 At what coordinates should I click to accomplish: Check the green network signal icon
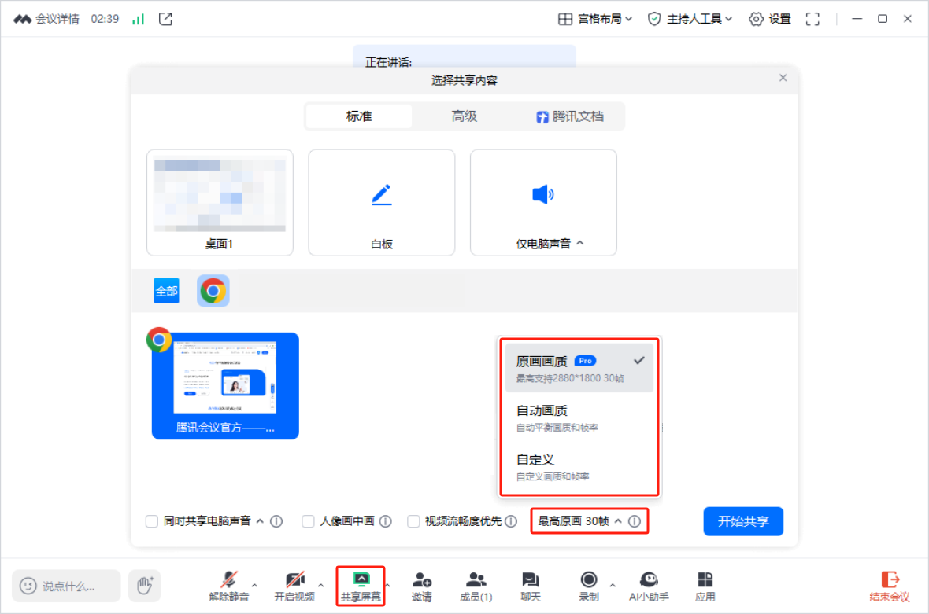point(138,19)
